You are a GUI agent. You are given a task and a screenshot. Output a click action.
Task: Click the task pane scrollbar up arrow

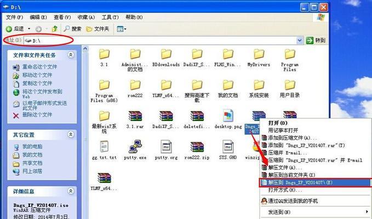coord(85,49)
